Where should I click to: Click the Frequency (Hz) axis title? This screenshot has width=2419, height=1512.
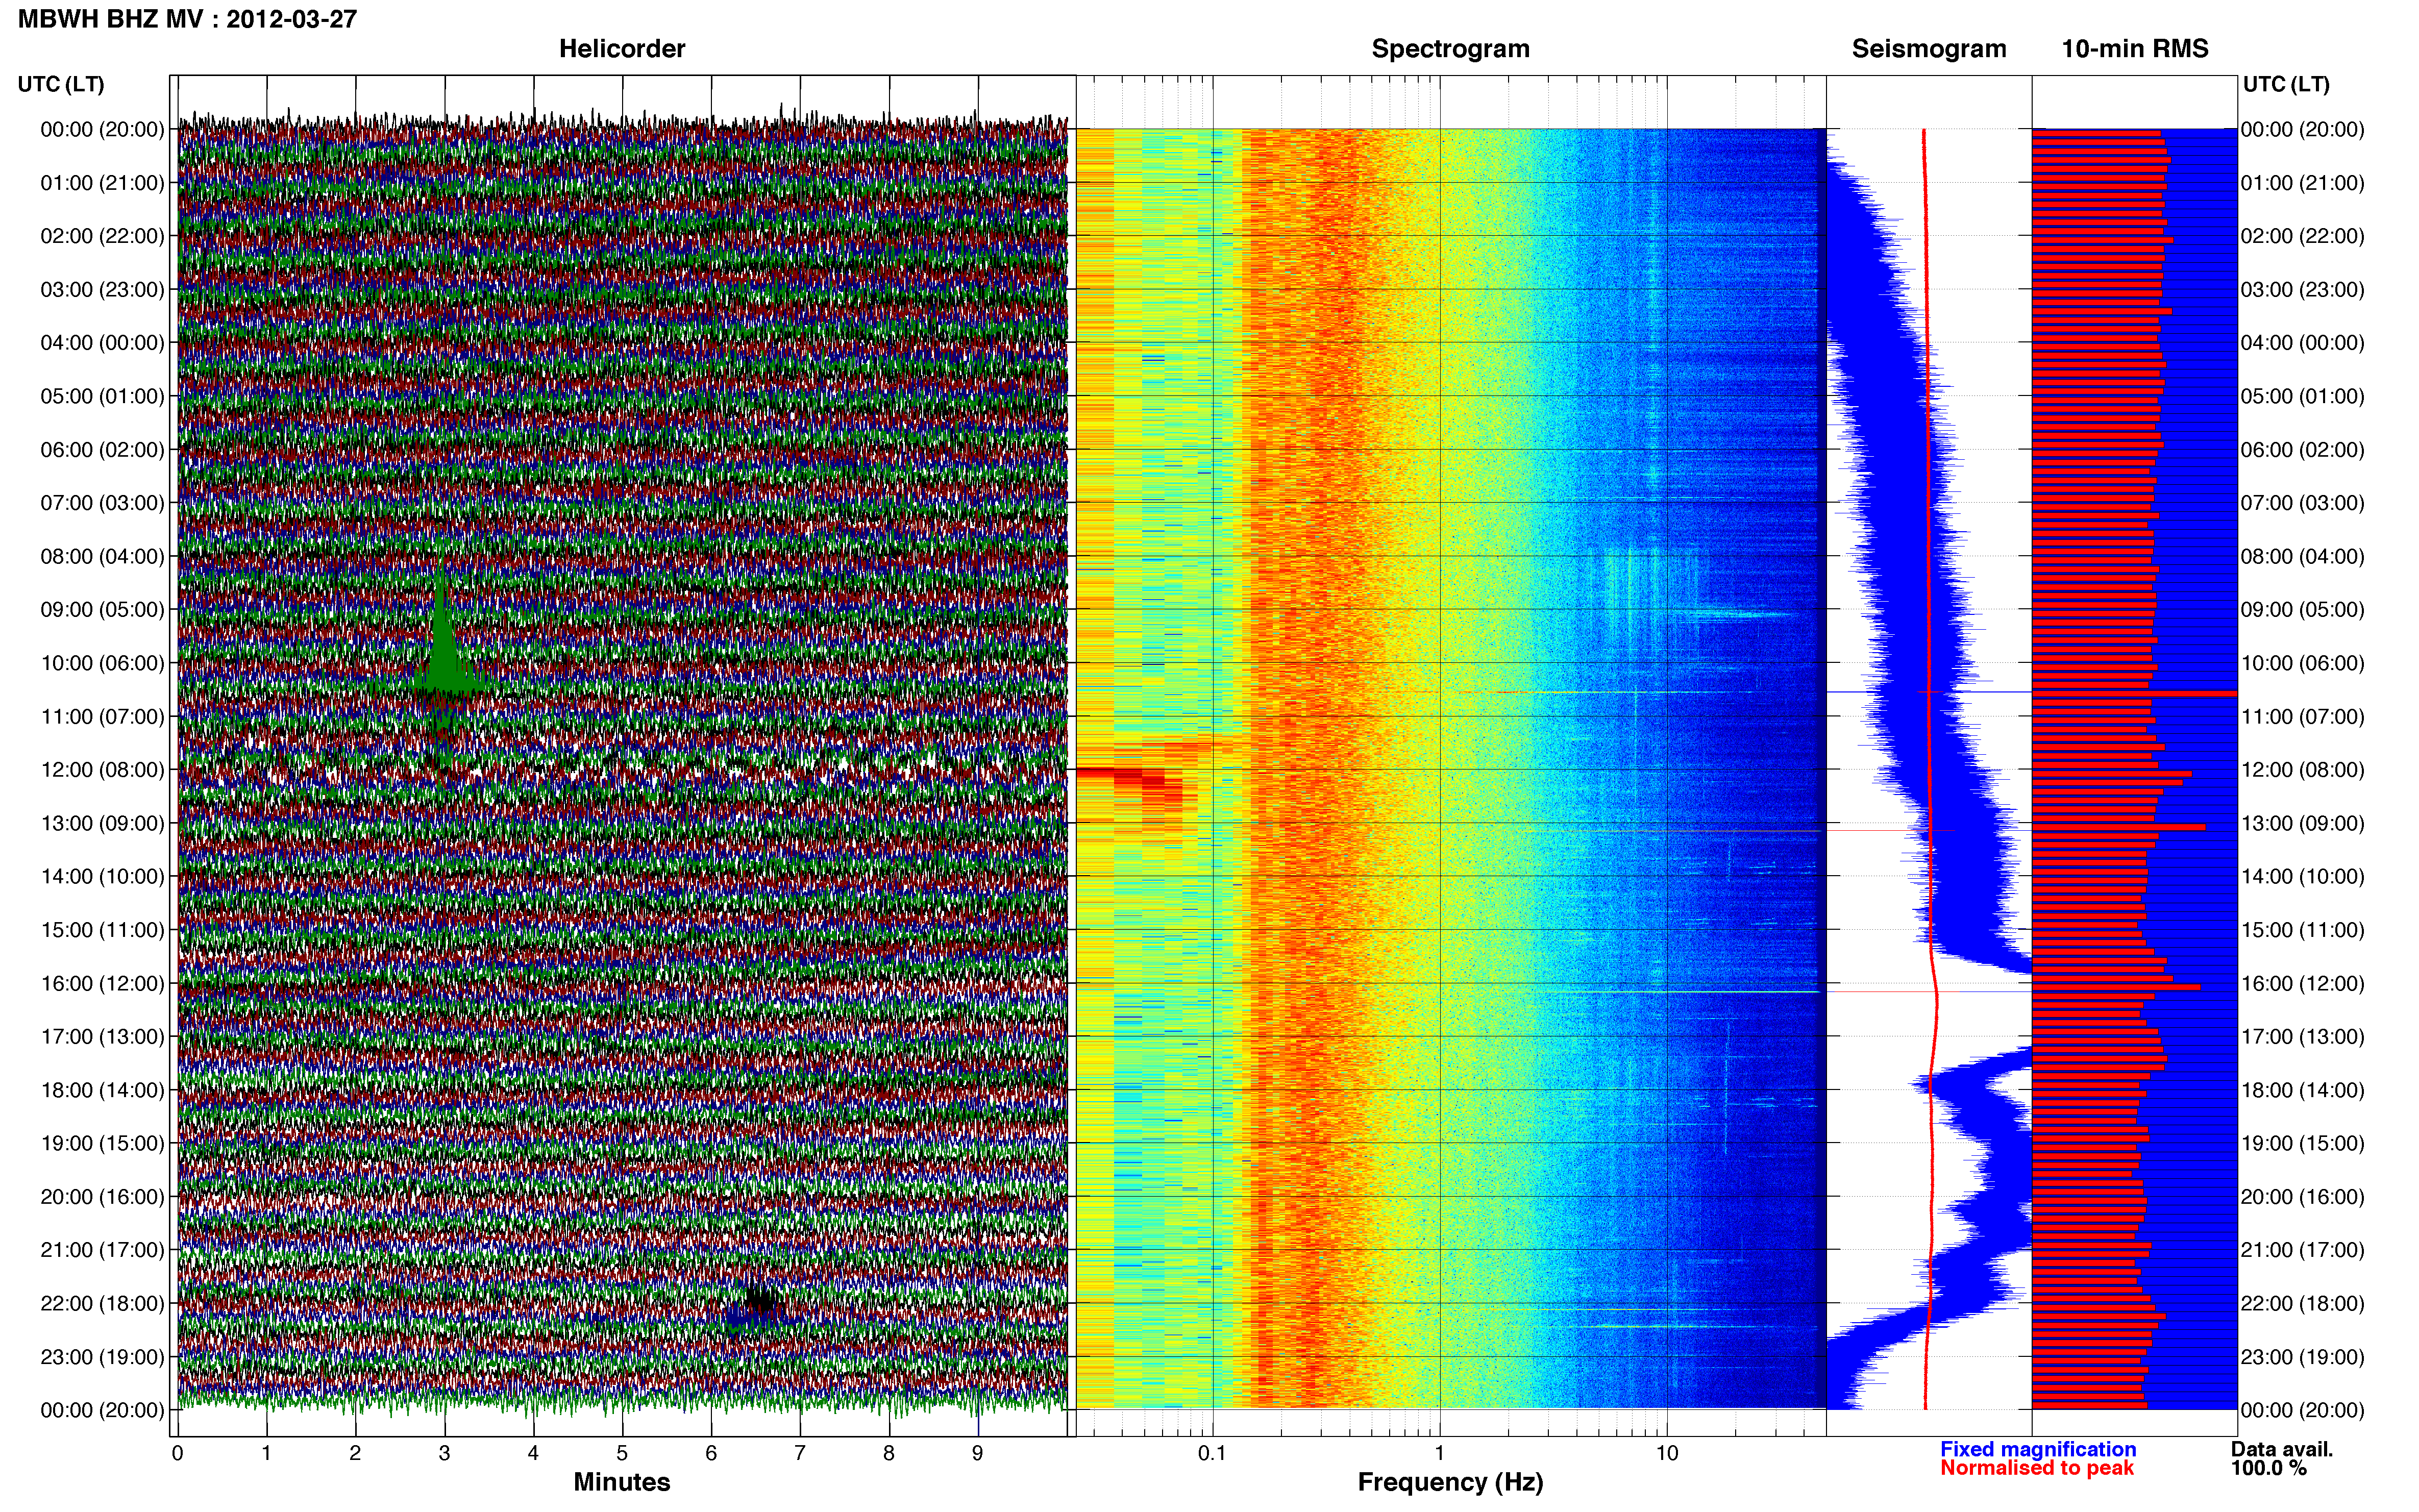click(1450, 1482)
